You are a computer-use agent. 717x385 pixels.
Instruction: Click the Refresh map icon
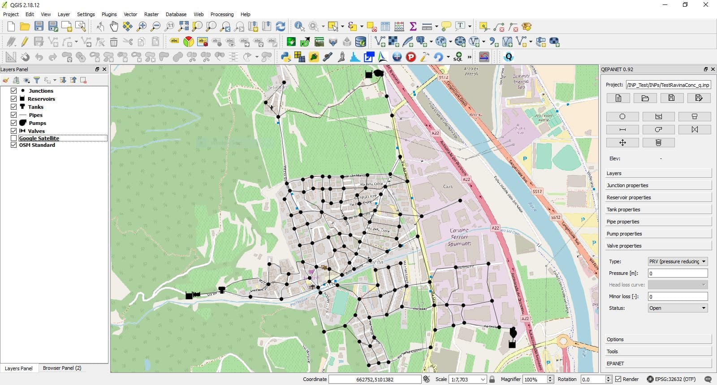coord(281,26)
